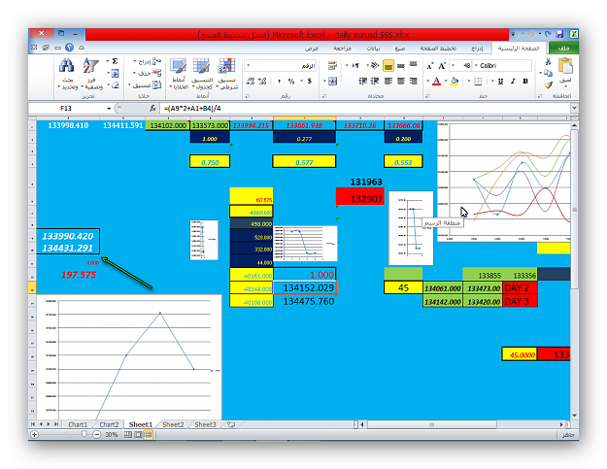Click the Redo arrow in quick access toolbar
The width and height of the screenshot is (607, 469).
pyautogui.click(x=548, y=34)
